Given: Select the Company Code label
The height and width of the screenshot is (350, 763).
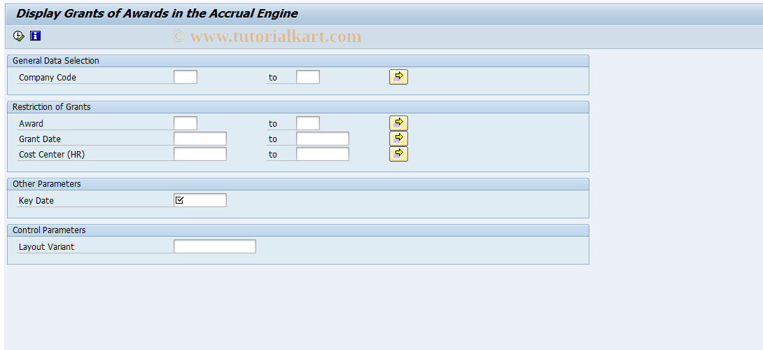Looking at the screenshot, I should pos(47,78).
